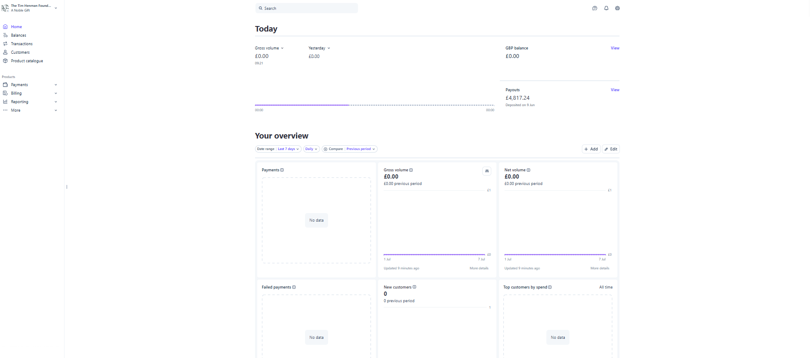Open the account switcher dropdown
The width and height of the screenshot is (810, 358).
[x=56, y=8]
